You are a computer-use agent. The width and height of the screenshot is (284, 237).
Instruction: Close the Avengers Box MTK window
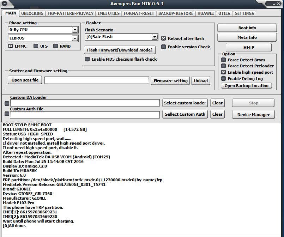(278, 4)
